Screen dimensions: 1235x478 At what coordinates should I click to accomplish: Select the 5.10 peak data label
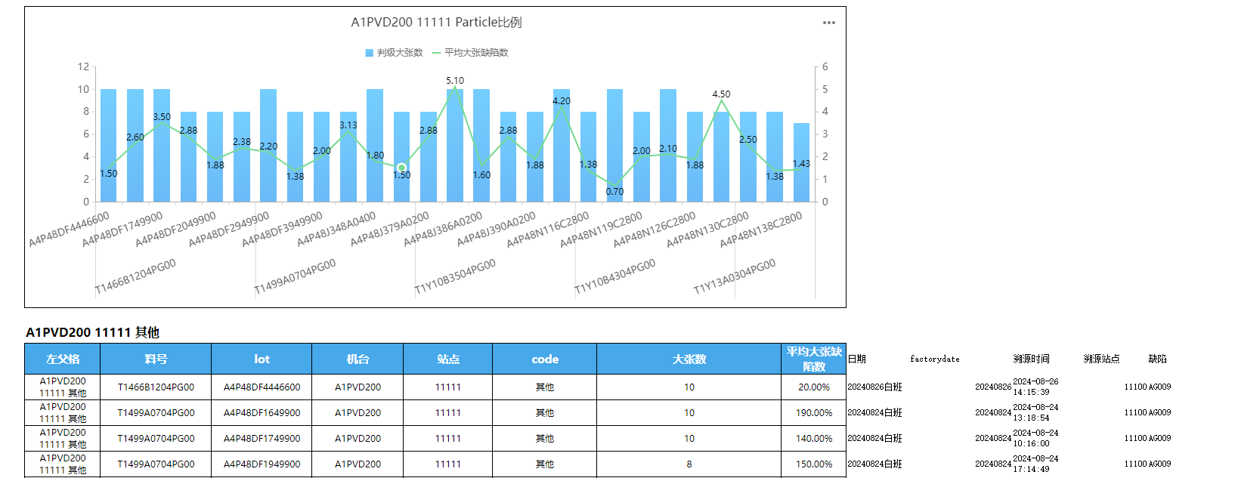pyautogui.click(x=455, y=81)
